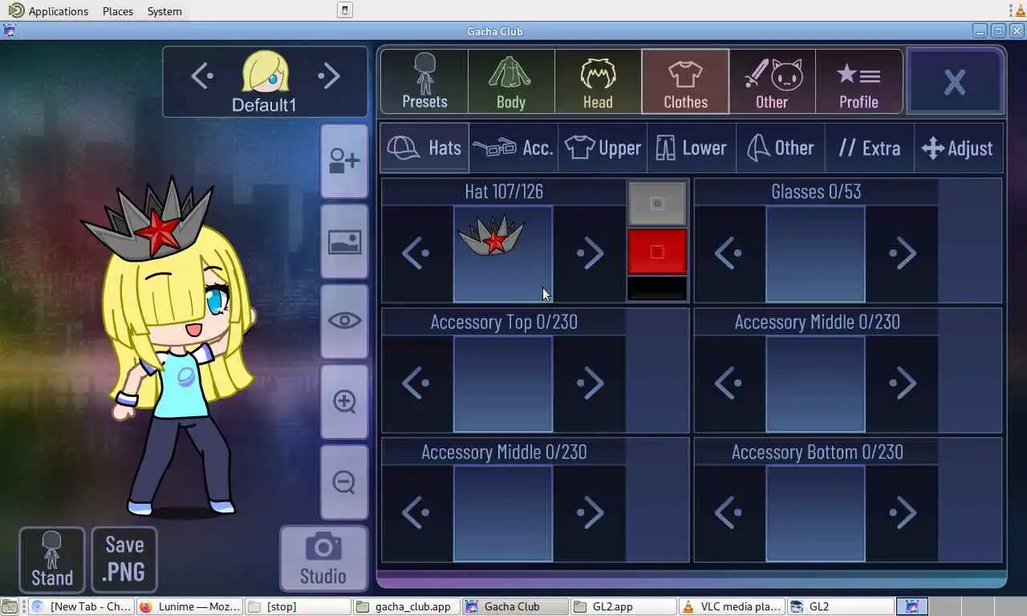Open the Other category with sword icon

pos(772,81)
